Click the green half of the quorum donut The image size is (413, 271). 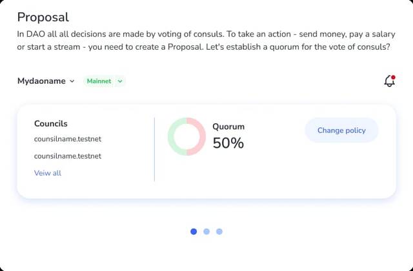(172, 136)
